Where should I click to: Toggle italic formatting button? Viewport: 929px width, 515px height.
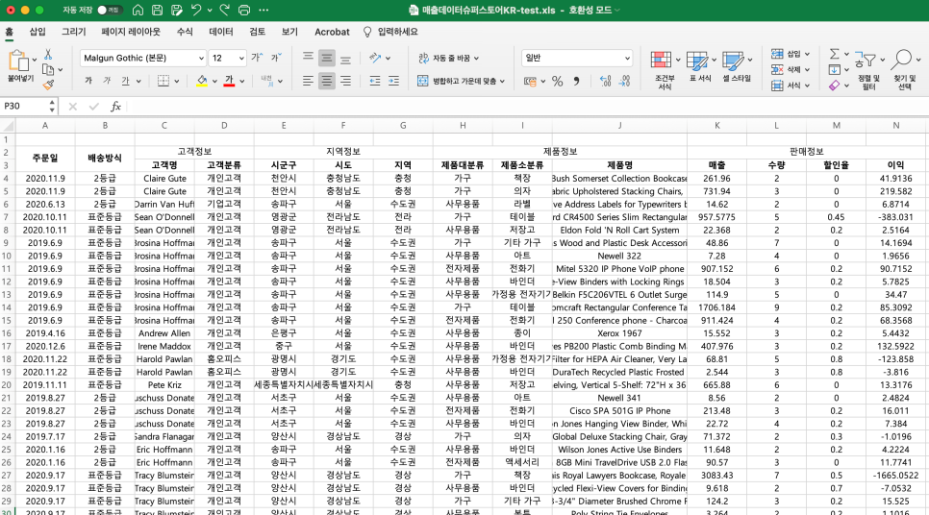(107, 81)
